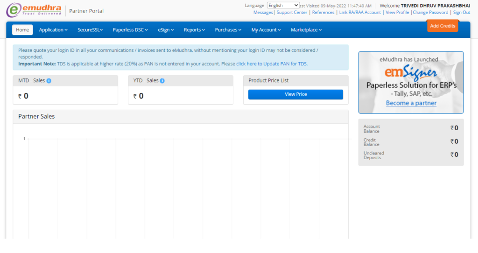Click the Product Price List heading
The image size is (478, 253).
(268, 80)
